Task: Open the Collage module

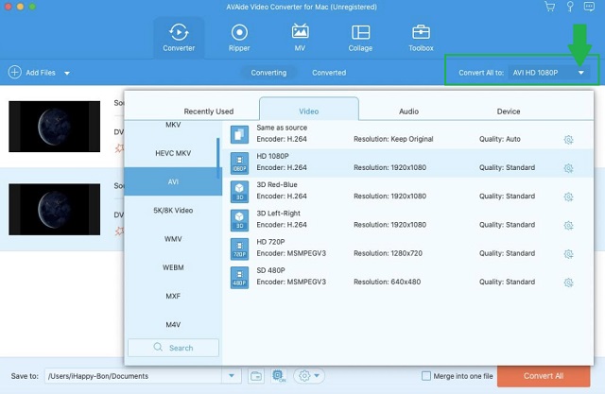Action: (360, 38)
